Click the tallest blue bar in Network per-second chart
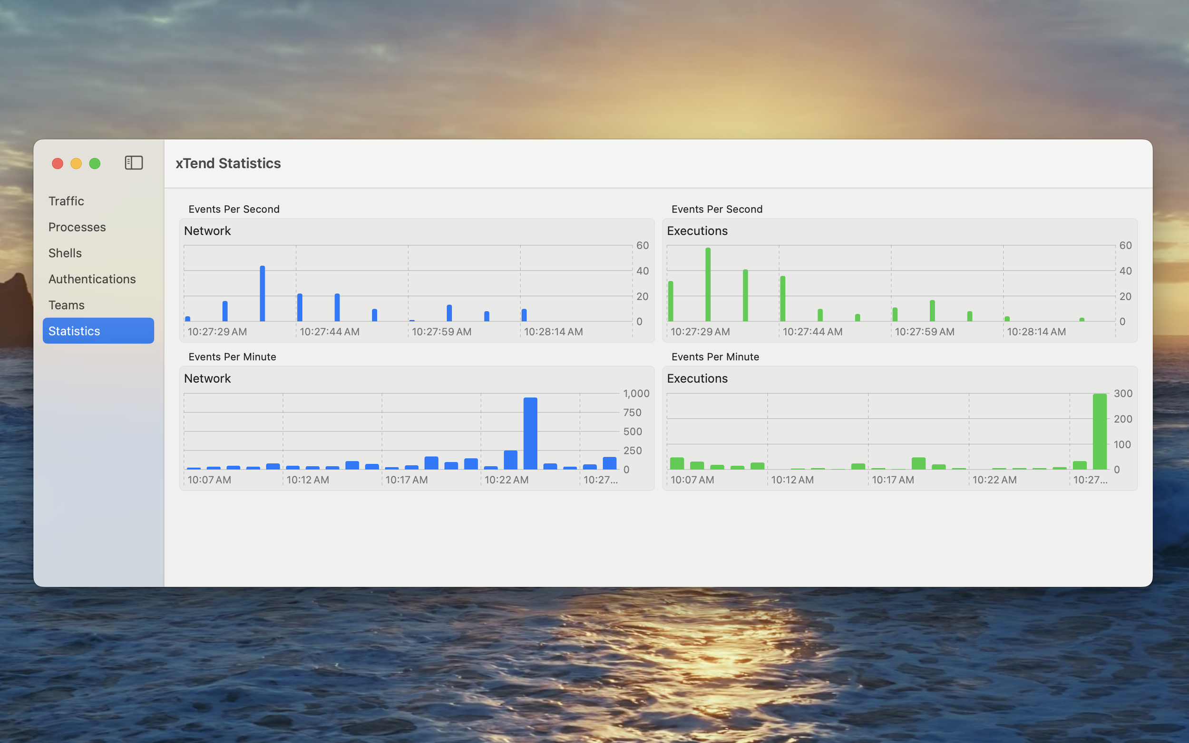1189x743 pixels. point(263,294)
